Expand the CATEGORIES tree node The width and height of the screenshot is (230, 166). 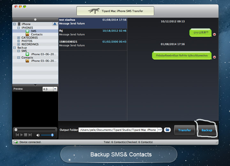click(19, 38)
